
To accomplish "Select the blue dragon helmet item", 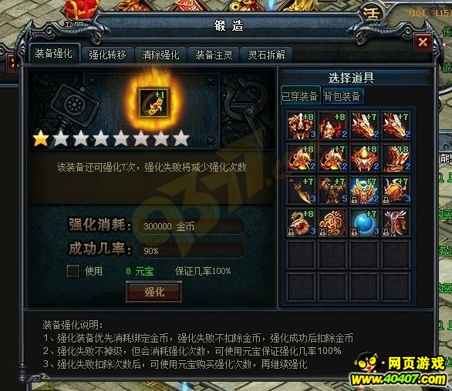I will pyautogui.click(x=364, y=190).
